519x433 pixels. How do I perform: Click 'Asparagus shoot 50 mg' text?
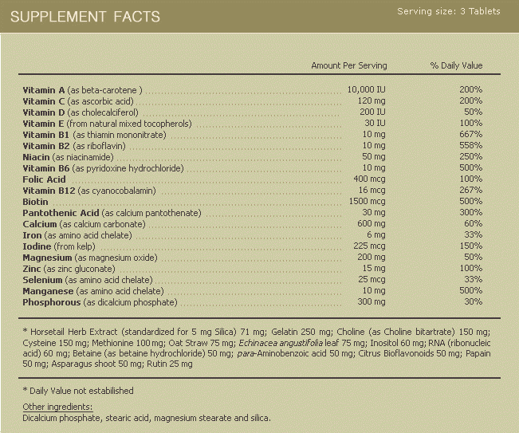(x=96, y=364)
